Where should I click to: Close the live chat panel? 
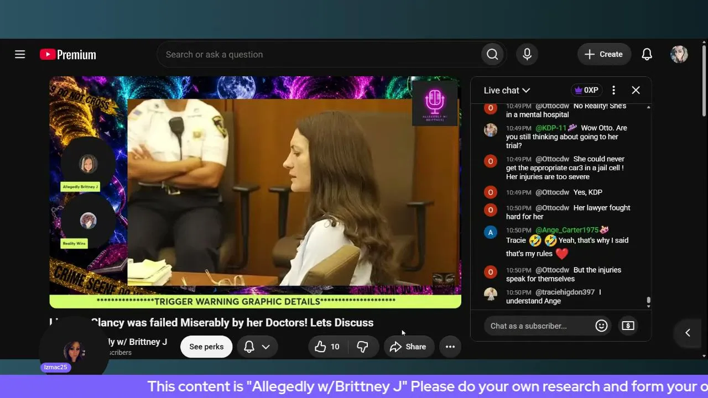636,90
